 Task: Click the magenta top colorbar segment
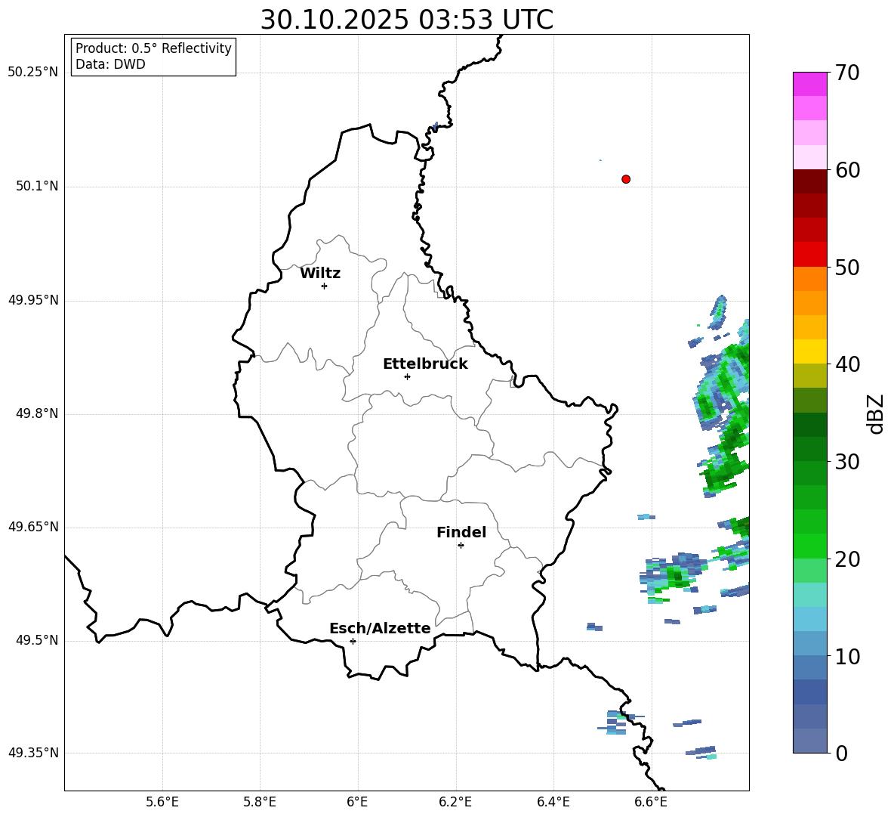coord(809,85)
